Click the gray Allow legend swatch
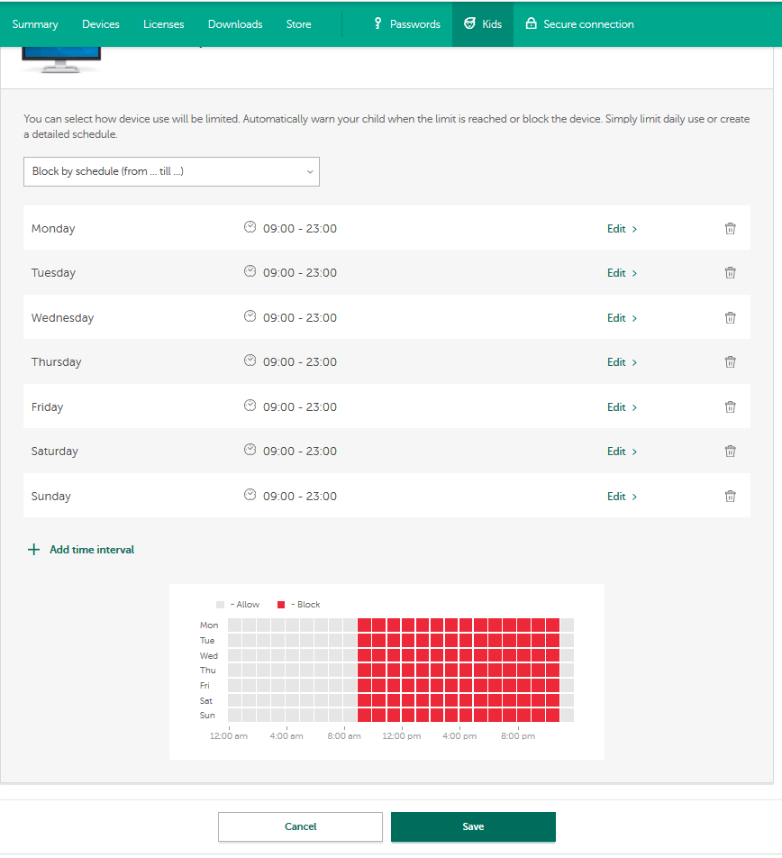This screenshot has height=858, width=782. tap(221, 605)
